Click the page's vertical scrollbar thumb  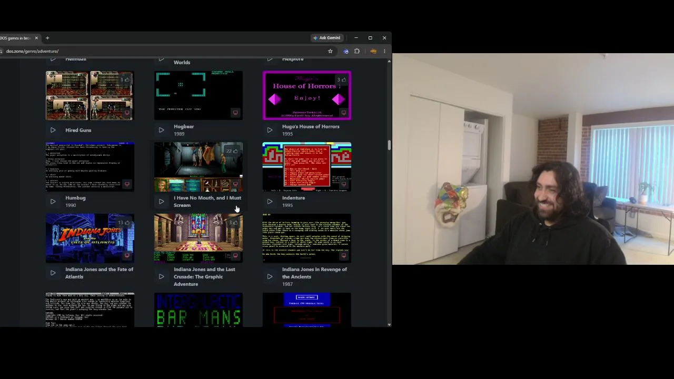click(x=389, y=145)
